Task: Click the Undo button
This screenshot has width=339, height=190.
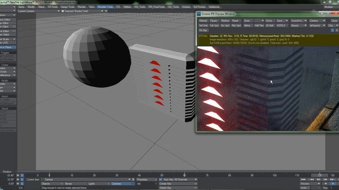Action: tap(305, 188)
